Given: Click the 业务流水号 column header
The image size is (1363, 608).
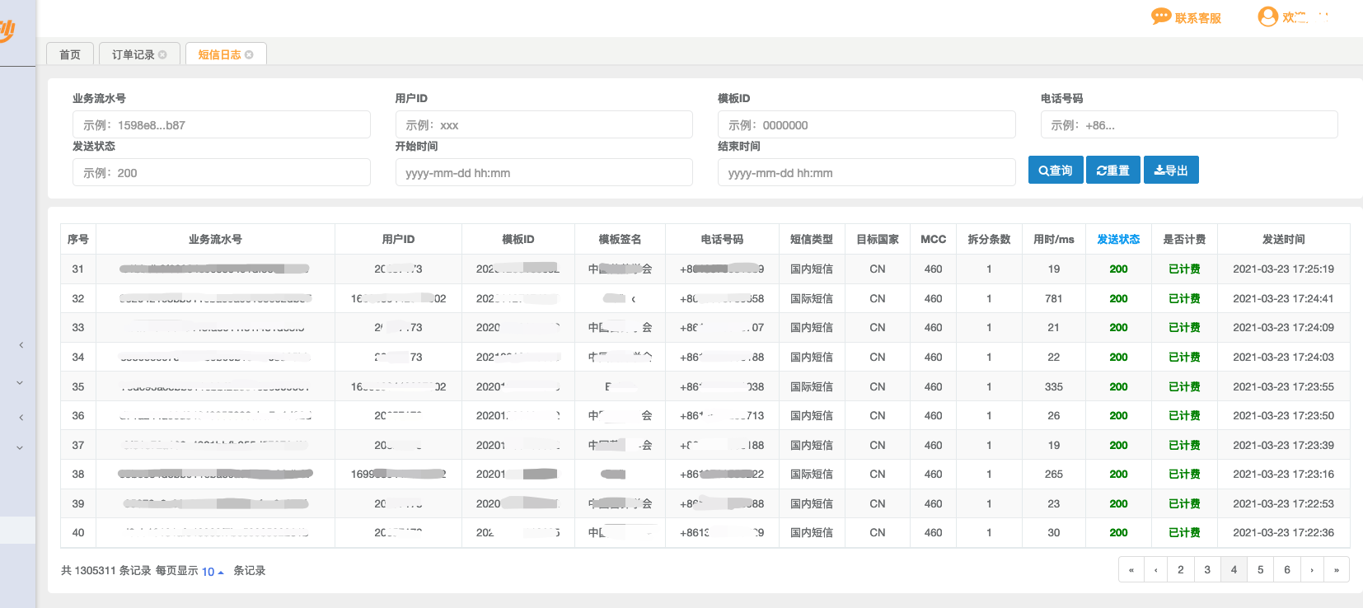Looking at the screenshot, I should [x=215, y=239].
